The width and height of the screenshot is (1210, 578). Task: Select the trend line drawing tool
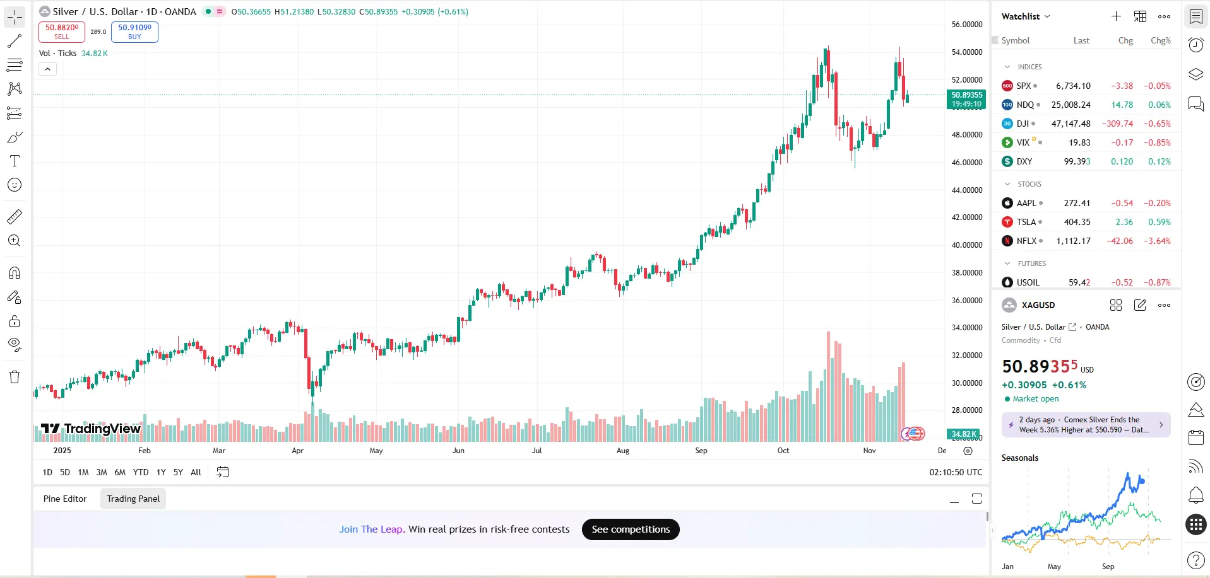click(x=15, y=41)
